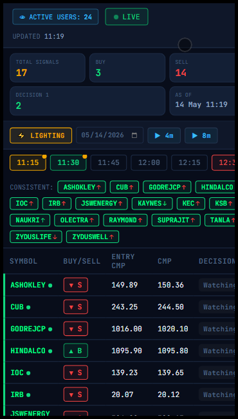
Task: Click CMP value 1095.80 cell
Action: 172,351
